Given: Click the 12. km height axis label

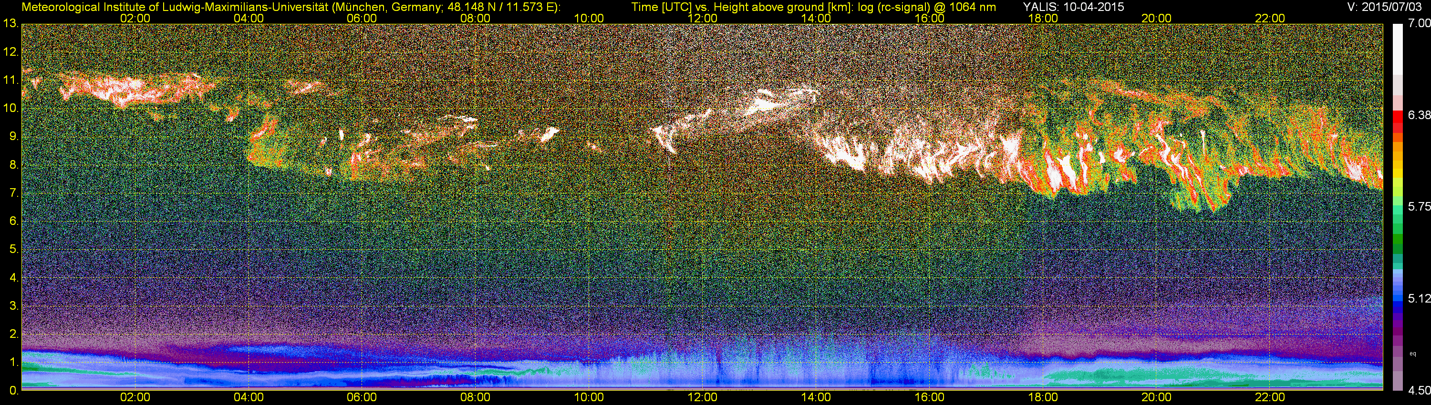Looking at the screenshot, I should pyautogui.click(x=10, y=52).
